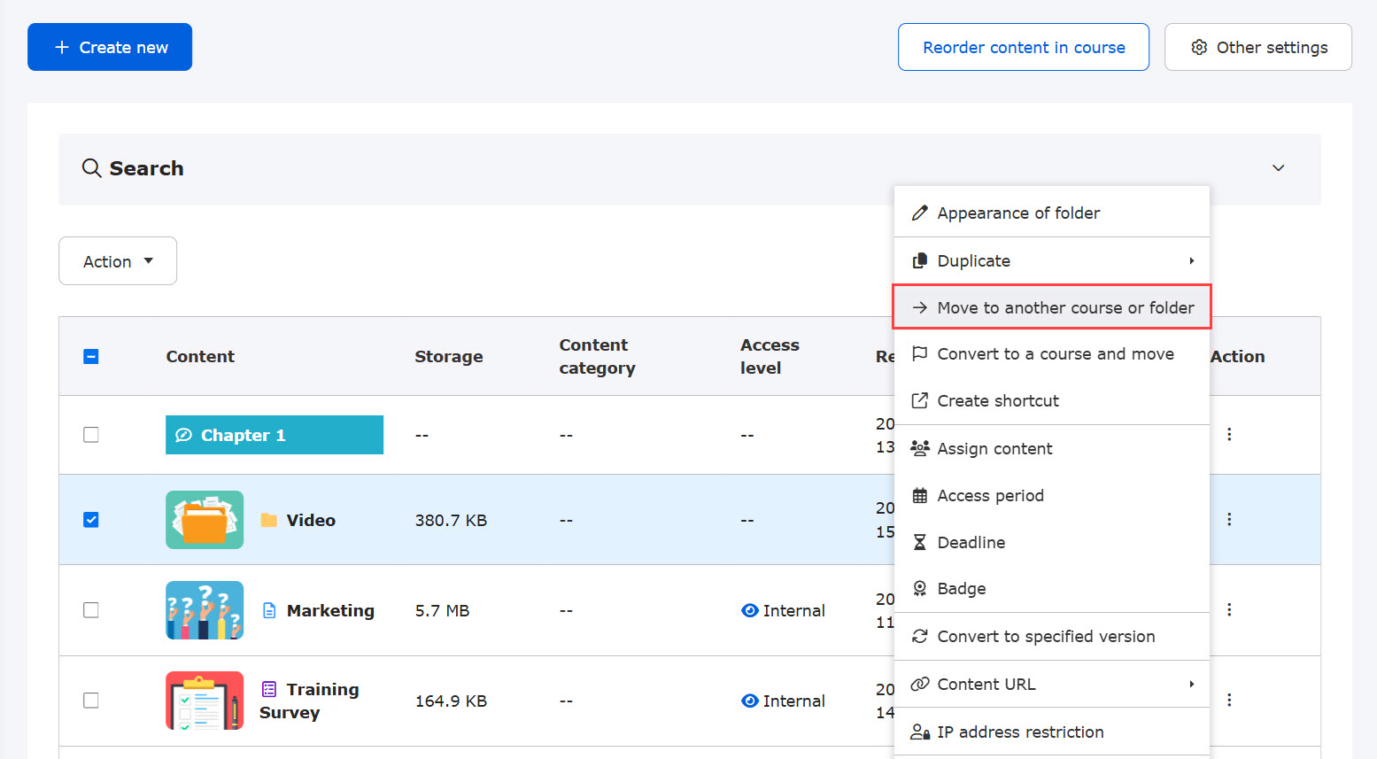Click the pencil icon for Appearance of folder
Image resolution: width=1377 pixels, height=759 pixels.
tap(920, 213)
